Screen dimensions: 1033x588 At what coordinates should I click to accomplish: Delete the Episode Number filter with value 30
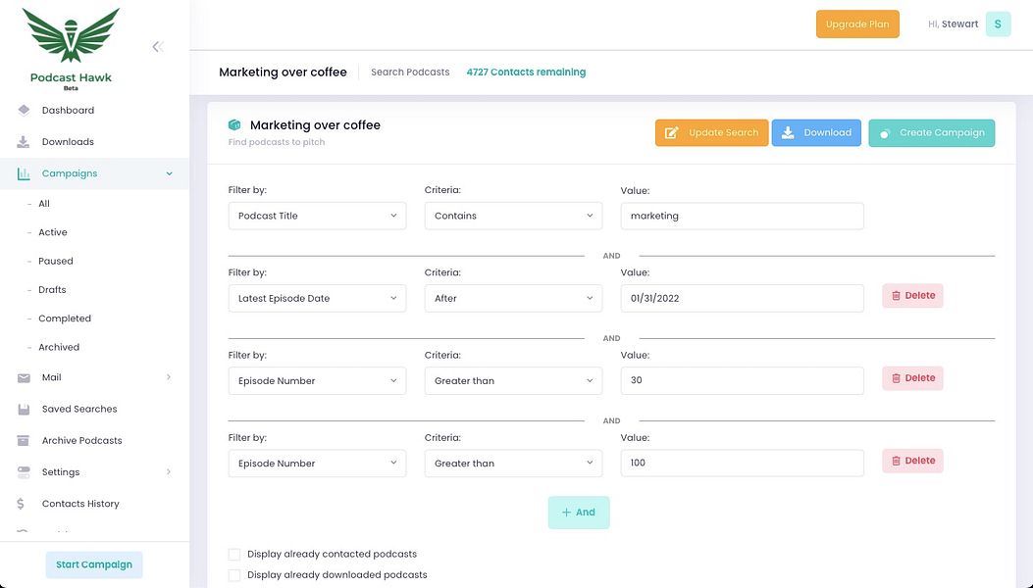point(912,378)
